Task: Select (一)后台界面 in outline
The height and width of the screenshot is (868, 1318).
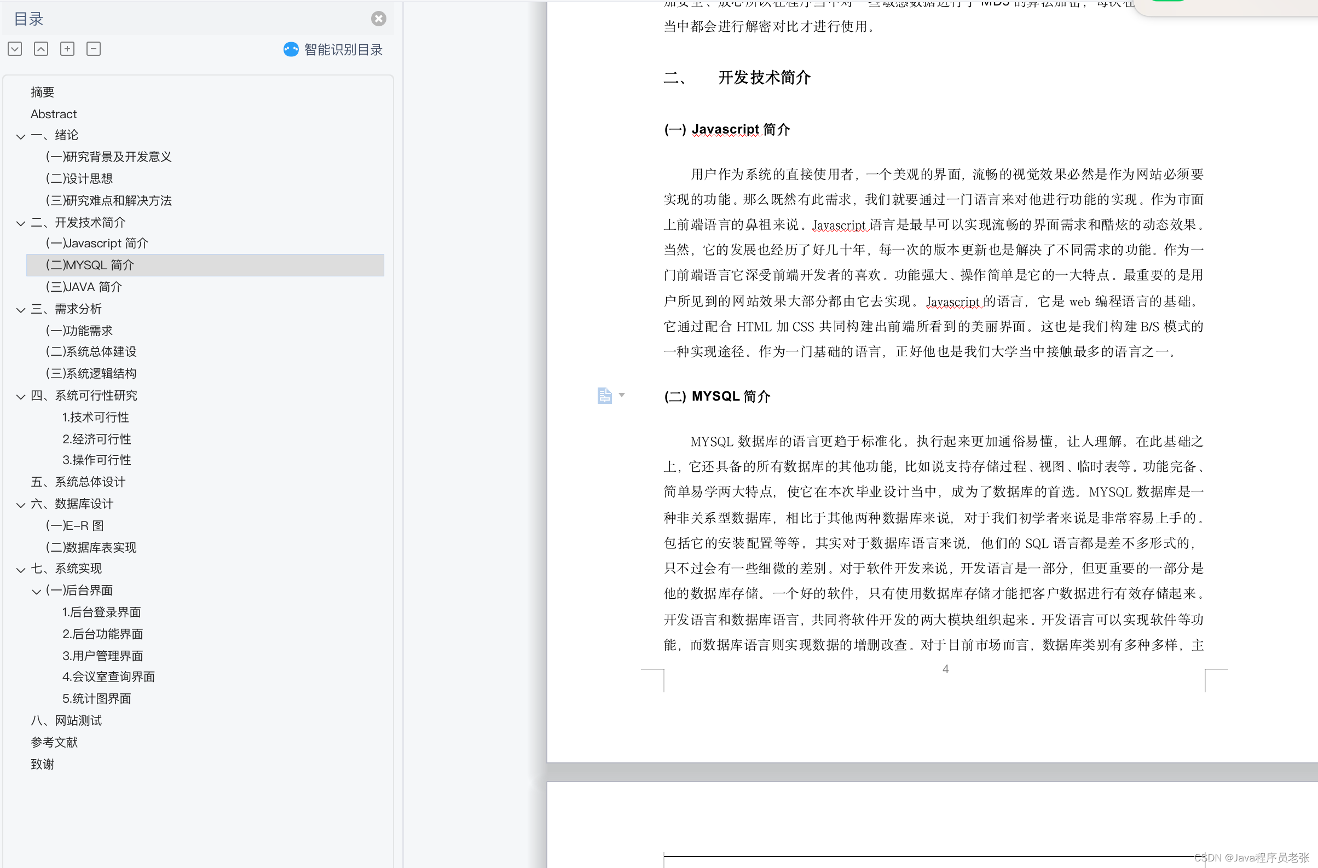Action: click(x=79, y=591)
